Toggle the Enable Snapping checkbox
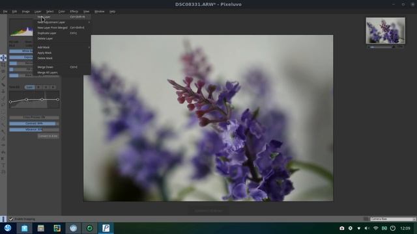 click(11, 219)
